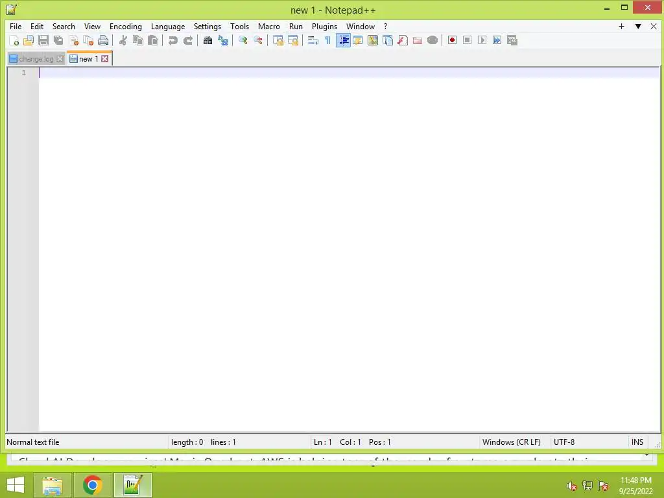Viewport: 664px width, 498px height.
Task: Open the Search menu
Action: coord(64,26)
